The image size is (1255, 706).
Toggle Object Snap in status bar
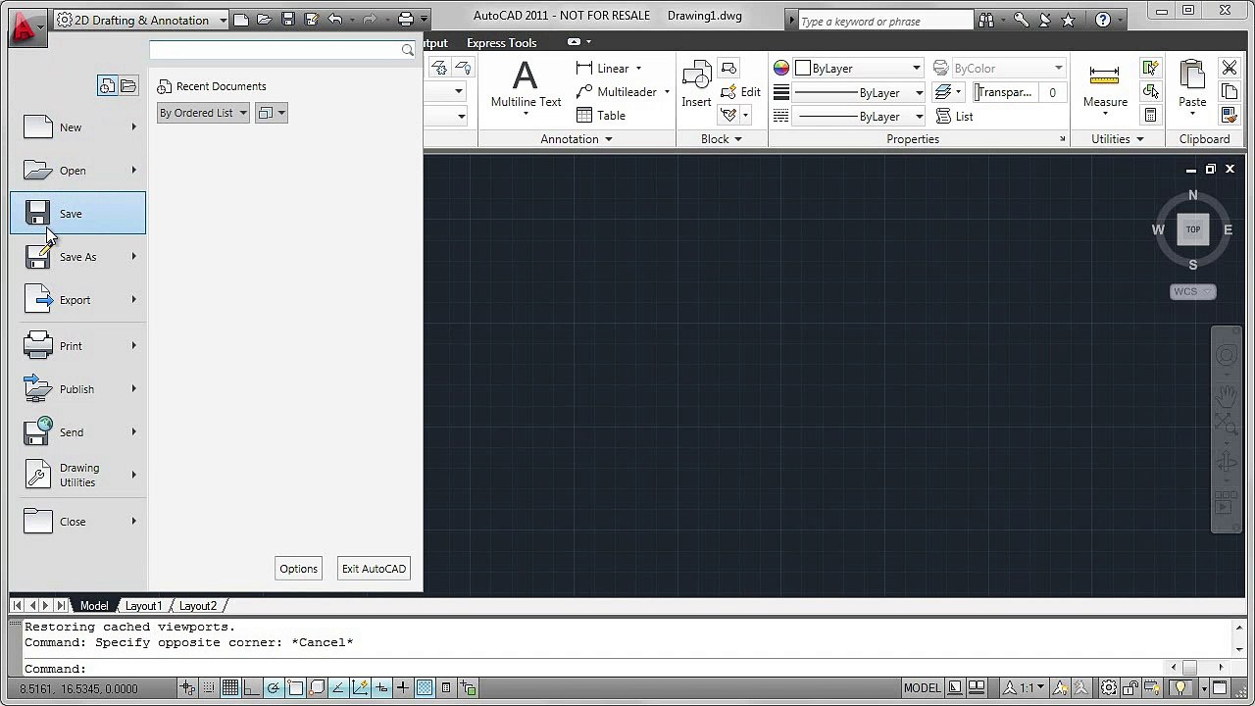click(295, 688)
